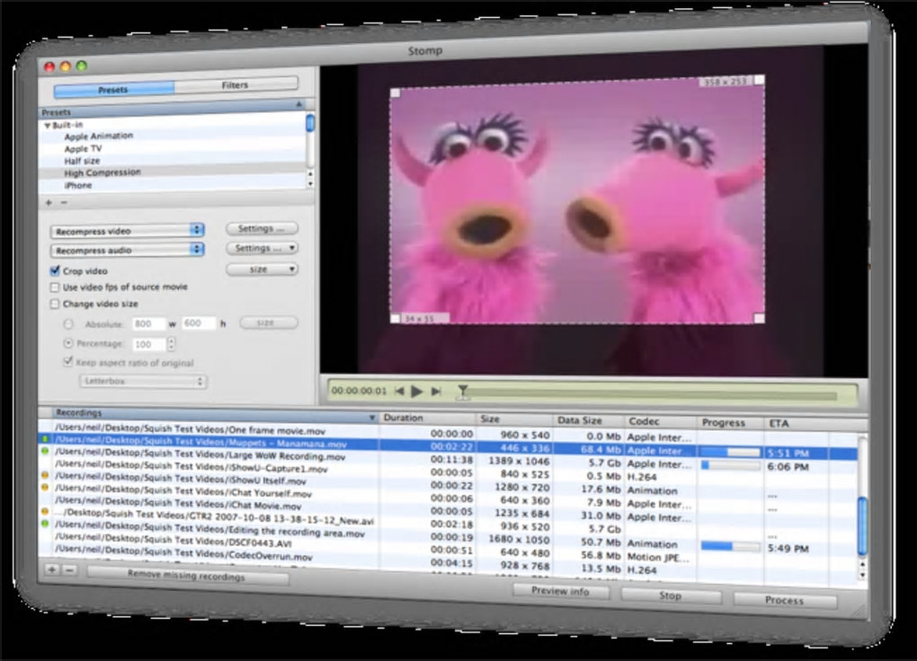Screen dimensions: 917x661
Task: Remove recording with minus button
Action: click(69, 569)
